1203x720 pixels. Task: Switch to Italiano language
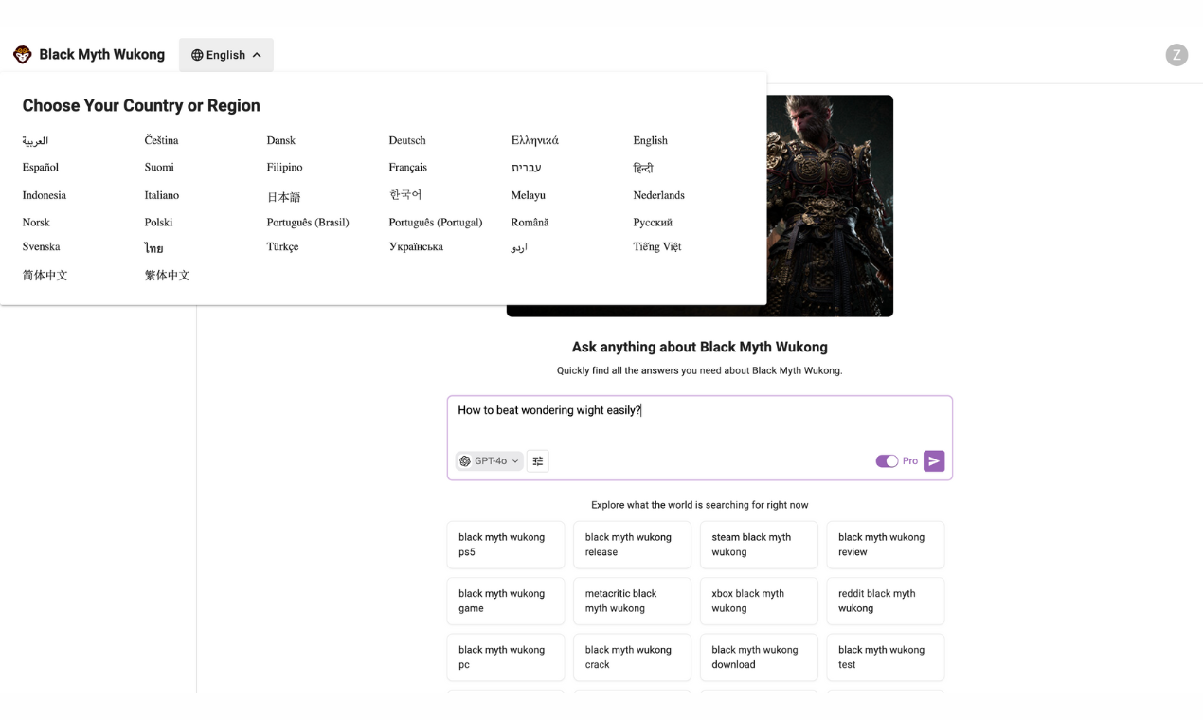coord(162,195)
